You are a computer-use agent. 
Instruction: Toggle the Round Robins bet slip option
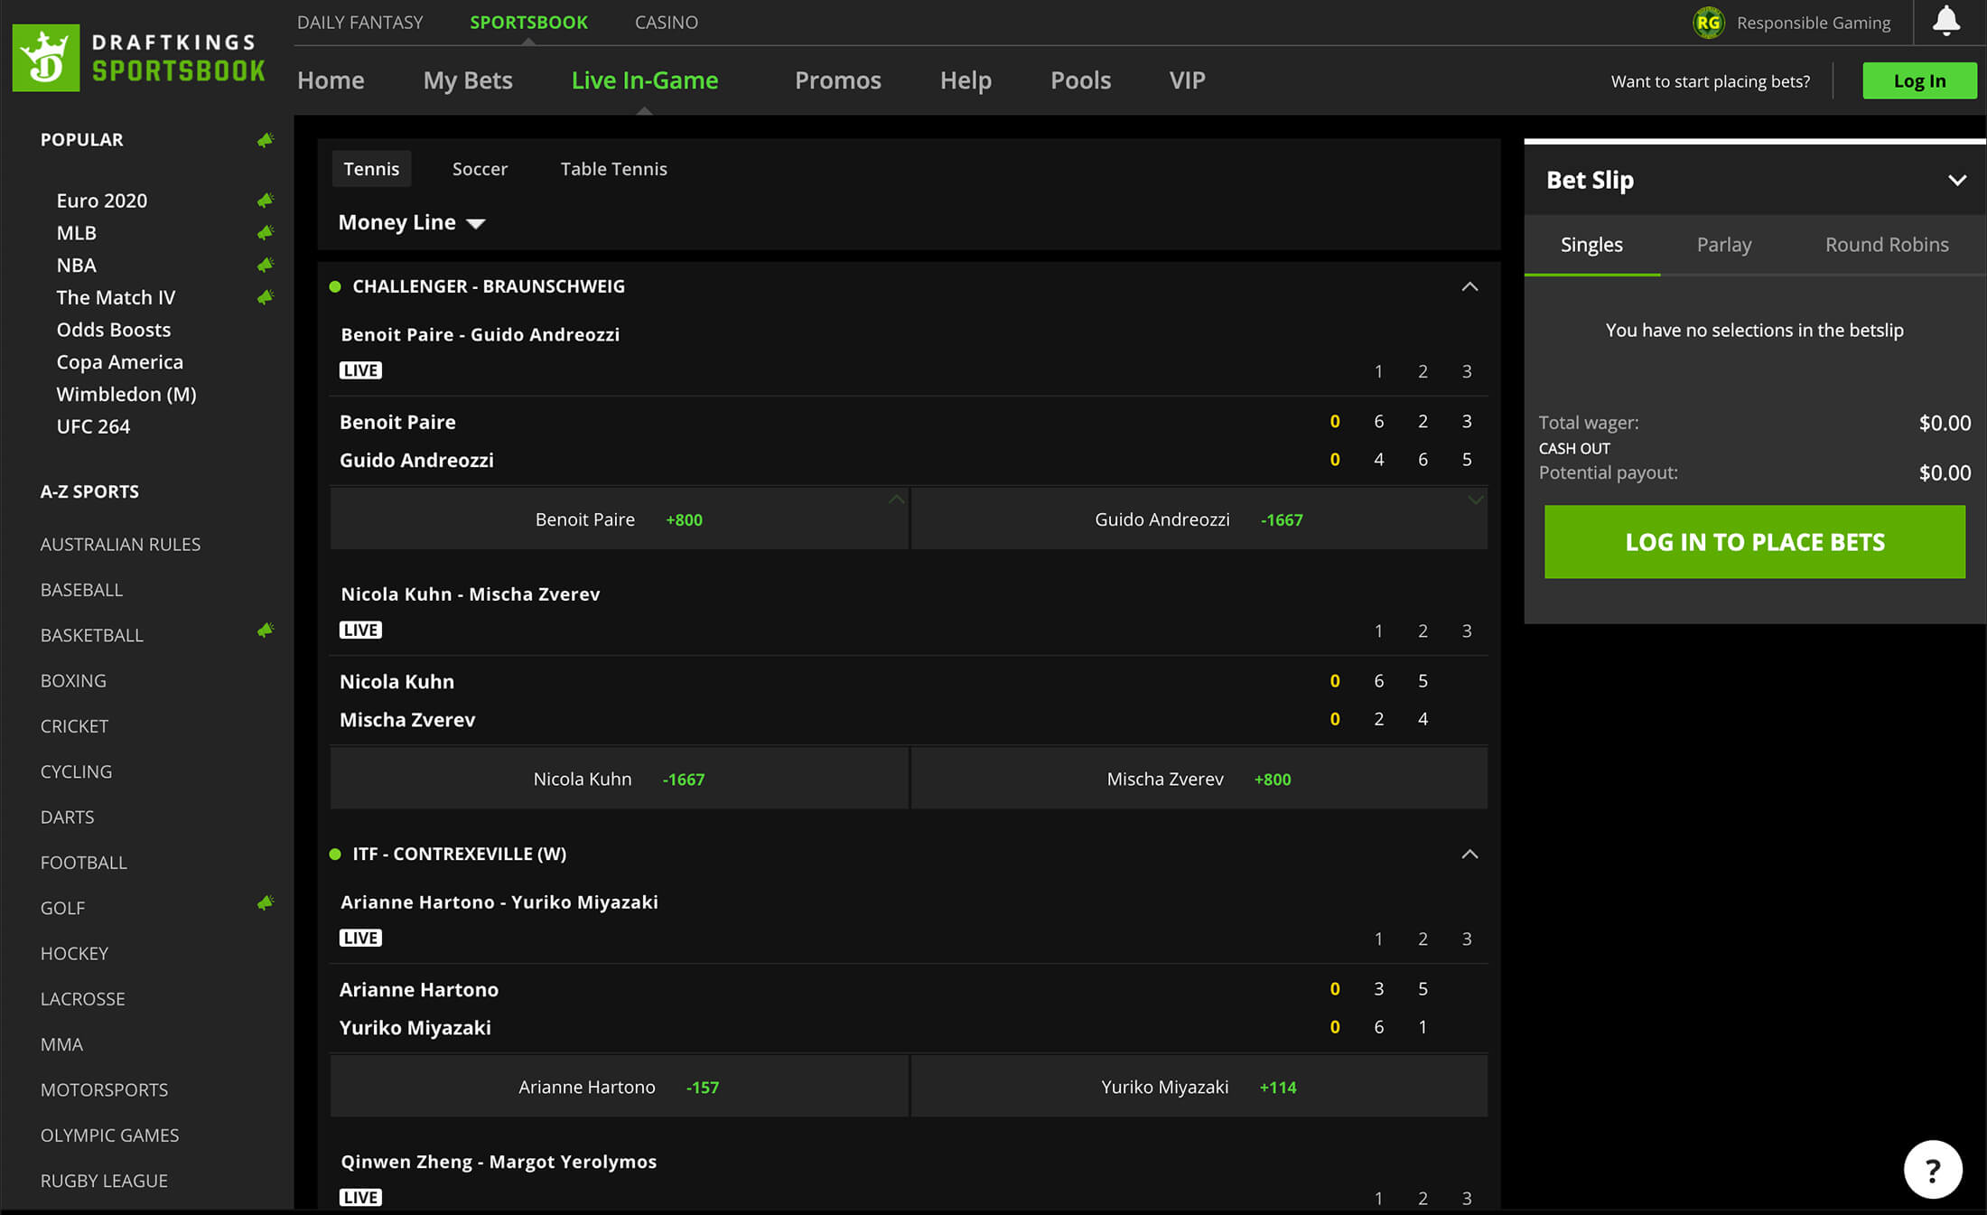[x=1888, y=244]
